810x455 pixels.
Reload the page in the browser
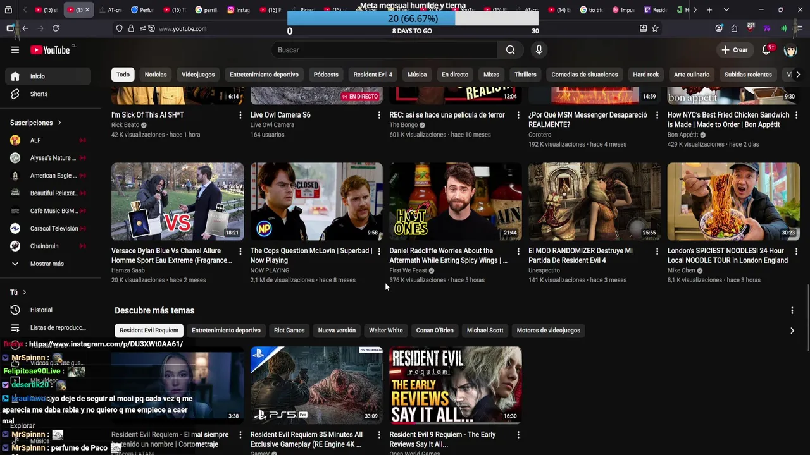click(56, 28)
